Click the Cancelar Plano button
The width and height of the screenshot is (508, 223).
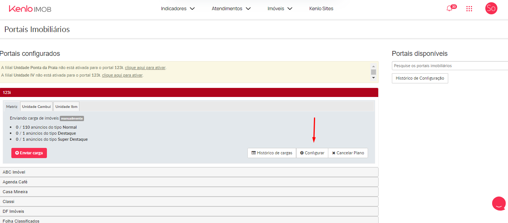click(x=348, y=153)
